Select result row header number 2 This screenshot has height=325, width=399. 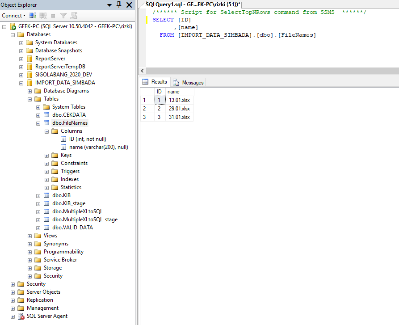pos(147,109)
